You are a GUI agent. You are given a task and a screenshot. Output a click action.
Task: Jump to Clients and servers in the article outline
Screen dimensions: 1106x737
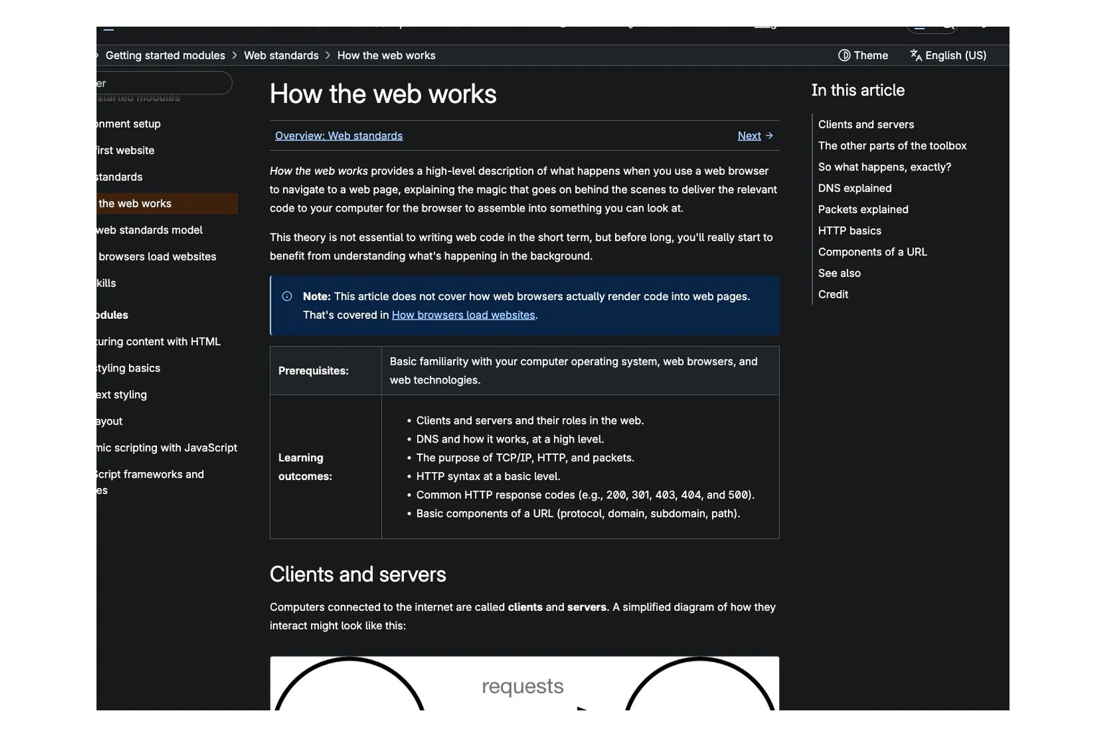pyautogui.click(x=866, y=125)
